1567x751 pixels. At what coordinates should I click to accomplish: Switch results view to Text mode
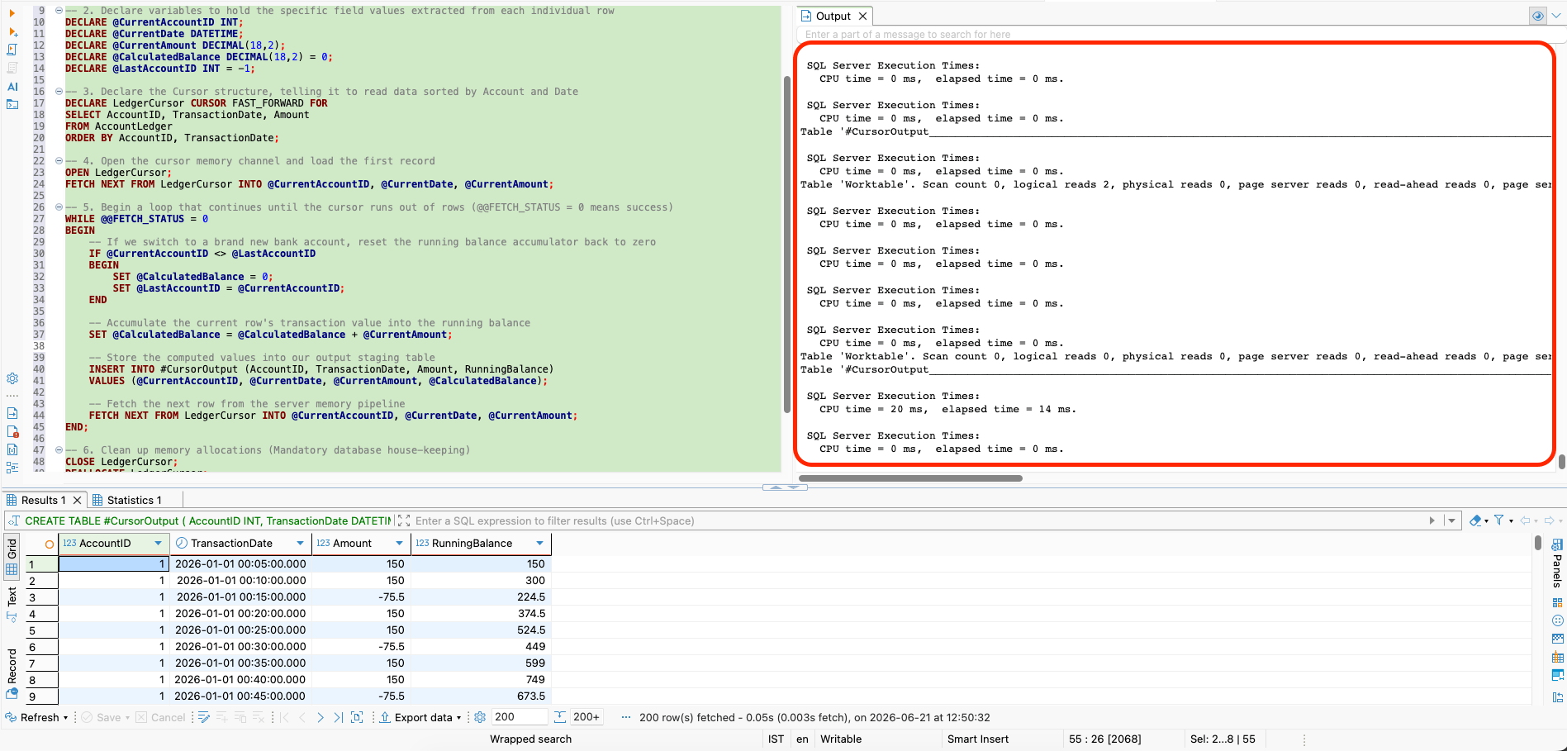12,603
